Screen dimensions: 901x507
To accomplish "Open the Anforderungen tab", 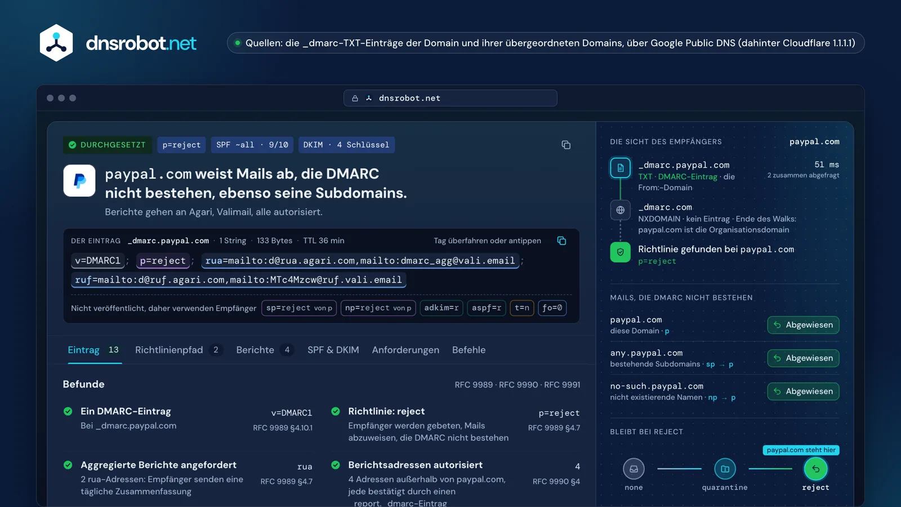I will coord(405,350).
